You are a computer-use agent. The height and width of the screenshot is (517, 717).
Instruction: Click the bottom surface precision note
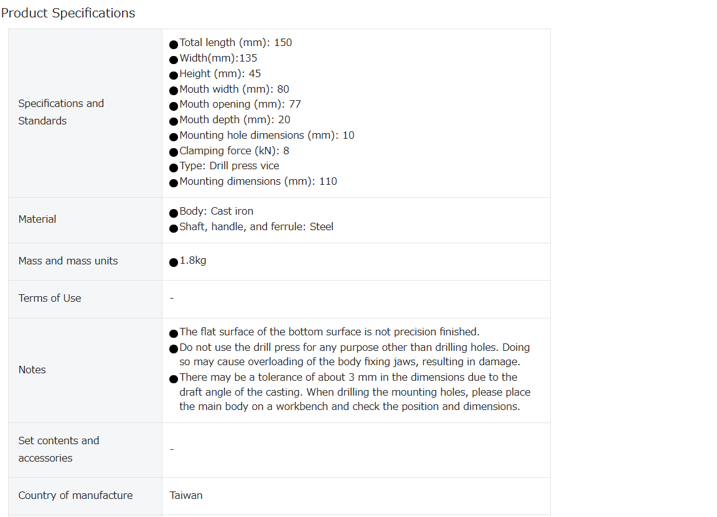coord(329,332)
